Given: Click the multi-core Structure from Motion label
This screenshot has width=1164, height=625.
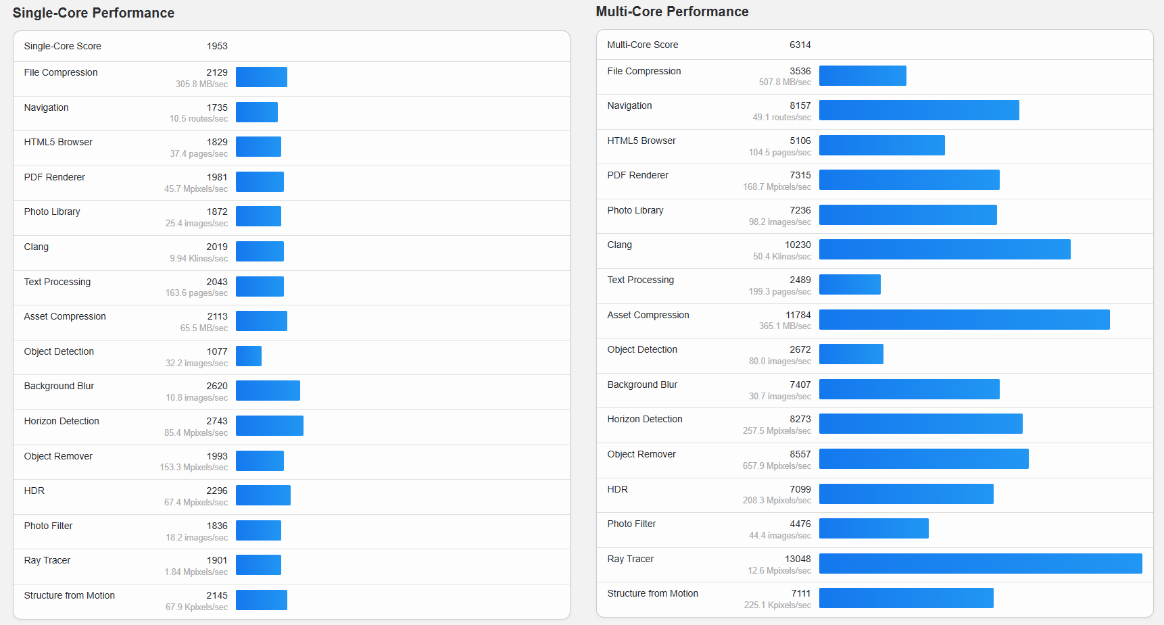Looking at the screenshot, I should point(652,593).
